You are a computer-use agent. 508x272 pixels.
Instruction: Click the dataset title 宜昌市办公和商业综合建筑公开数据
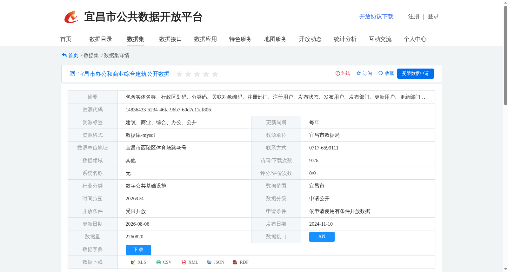coord(124,74)
